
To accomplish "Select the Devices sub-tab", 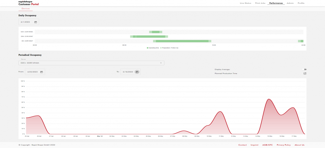I will [26, 9].
